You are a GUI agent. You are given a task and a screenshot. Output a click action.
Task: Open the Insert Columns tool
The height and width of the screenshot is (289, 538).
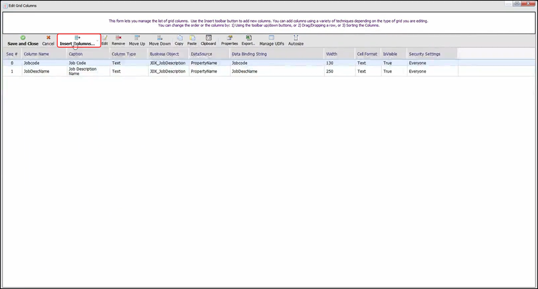coord(77,41)
